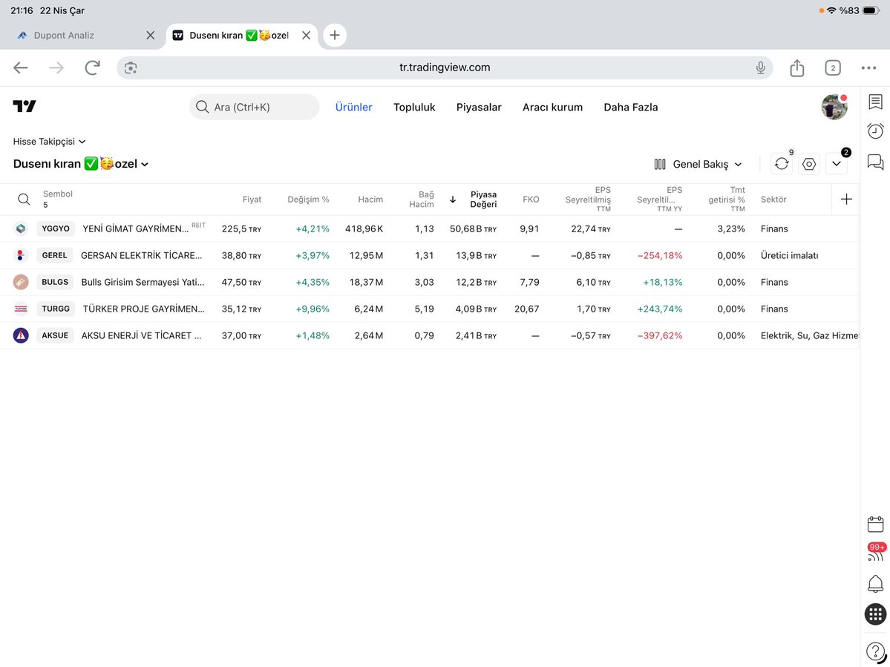Open the Ürünler menu
This screenshot has height=667, width=890.
[x=353, y=107]
